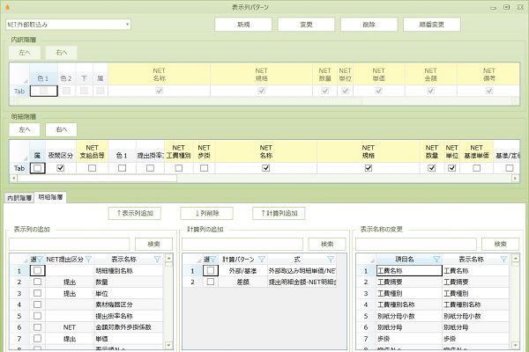Click the app icon in title bar
The image size is (529, 352).
[7, 7]
